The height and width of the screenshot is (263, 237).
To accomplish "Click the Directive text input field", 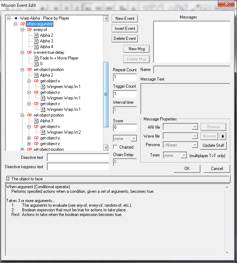I will (78, 158).
